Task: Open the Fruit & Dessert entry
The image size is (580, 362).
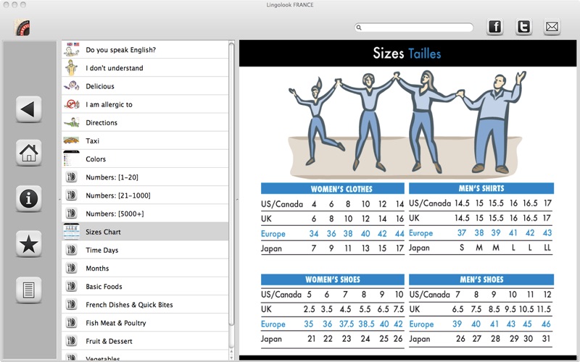Action: tap(145, 341)
